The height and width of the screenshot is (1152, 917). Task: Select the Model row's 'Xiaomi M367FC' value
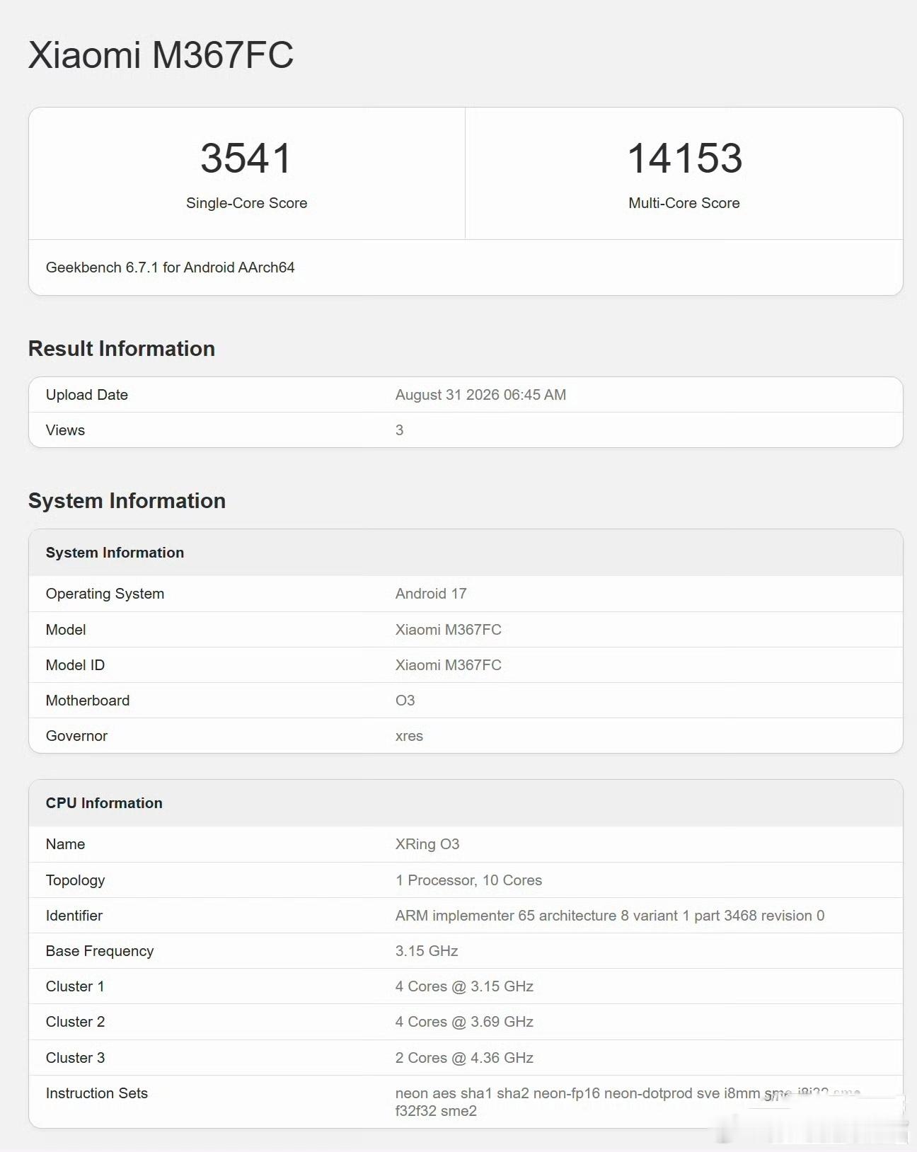[448, 630]
